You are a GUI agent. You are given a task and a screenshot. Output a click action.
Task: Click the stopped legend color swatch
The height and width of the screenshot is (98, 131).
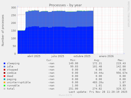pyautogui.click(x=4, y=70)
